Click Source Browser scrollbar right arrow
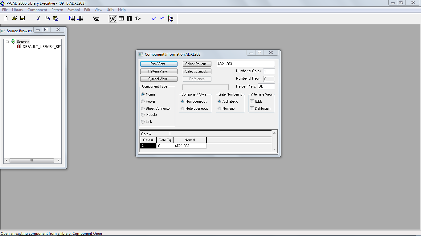The image size is (421, 236). 59,160
